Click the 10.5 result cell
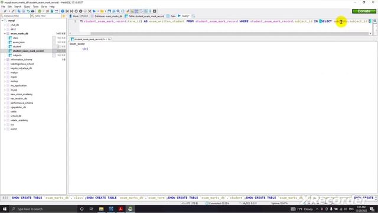378x213 pixels. (85, 49)
